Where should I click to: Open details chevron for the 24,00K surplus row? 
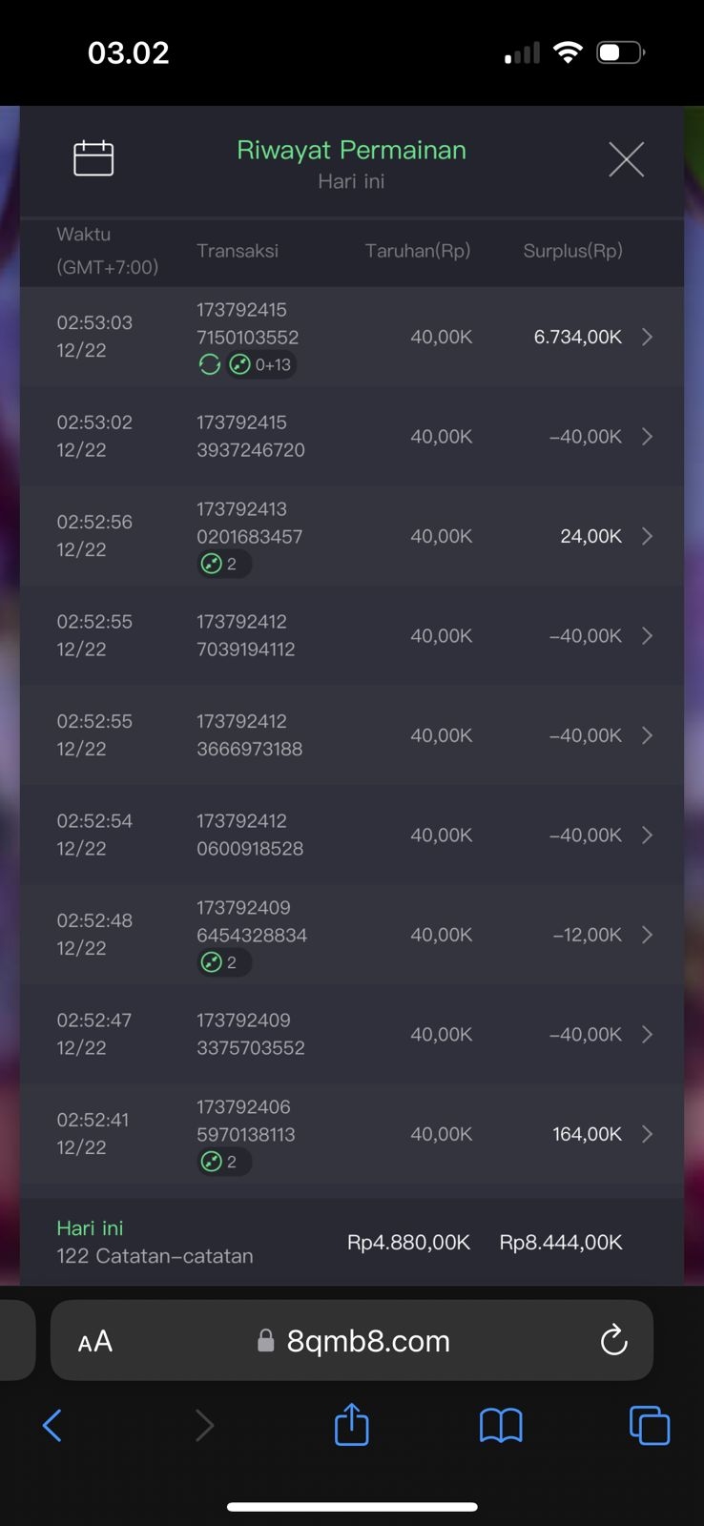[x=647, y=536]
